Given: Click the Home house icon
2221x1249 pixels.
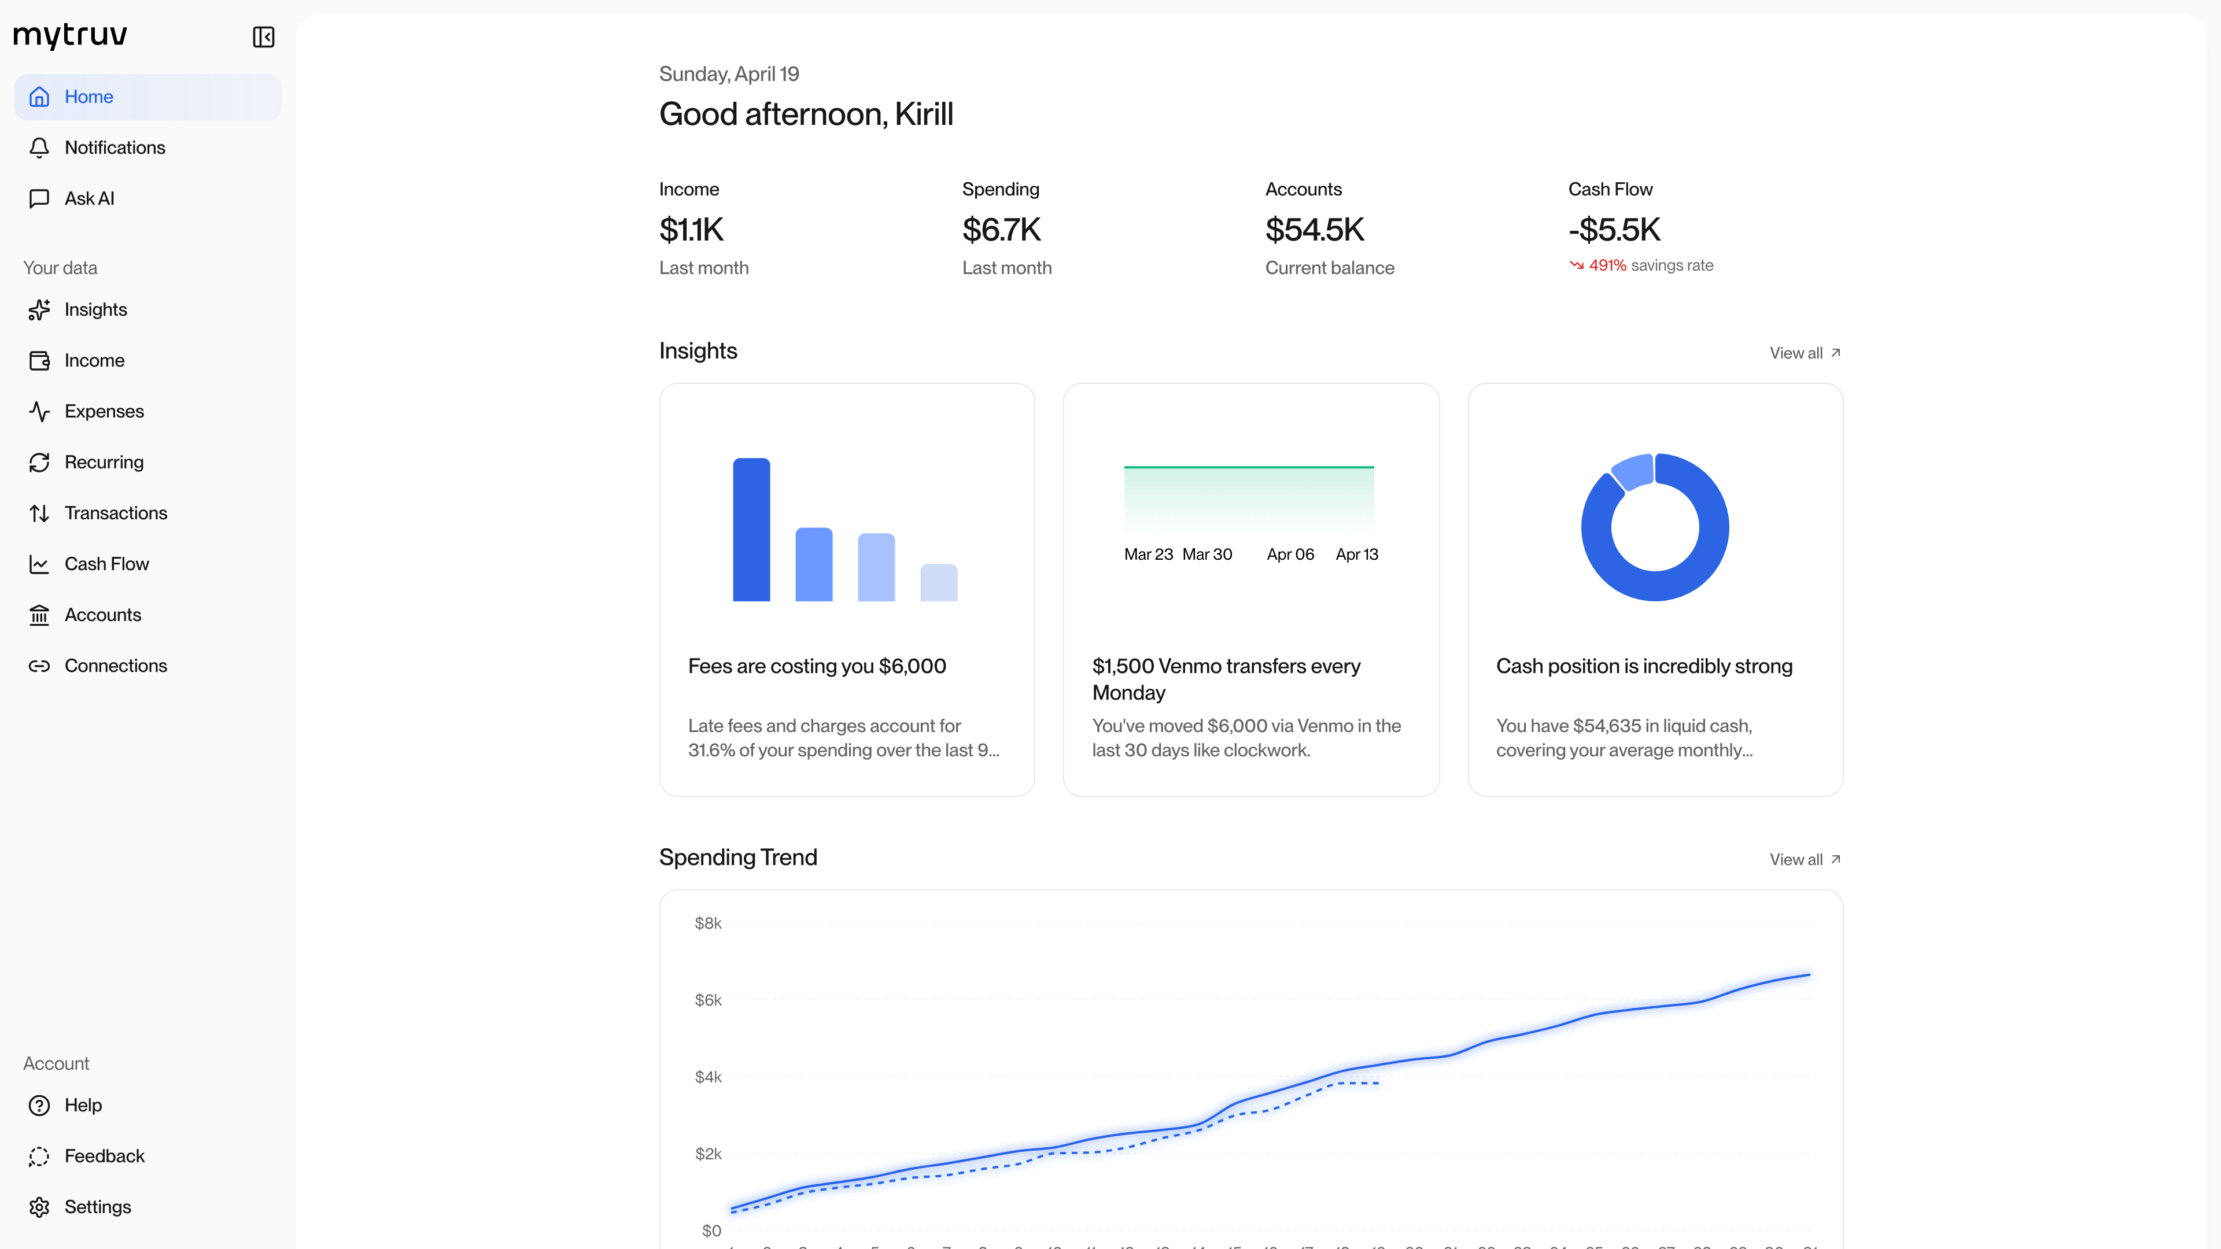Looking at the screenshot, I should (x=39, y=97).
